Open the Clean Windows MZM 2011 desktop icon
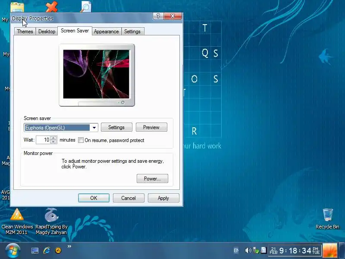The width and height of the screenshot is (345, 259). [x=17, y=221]
